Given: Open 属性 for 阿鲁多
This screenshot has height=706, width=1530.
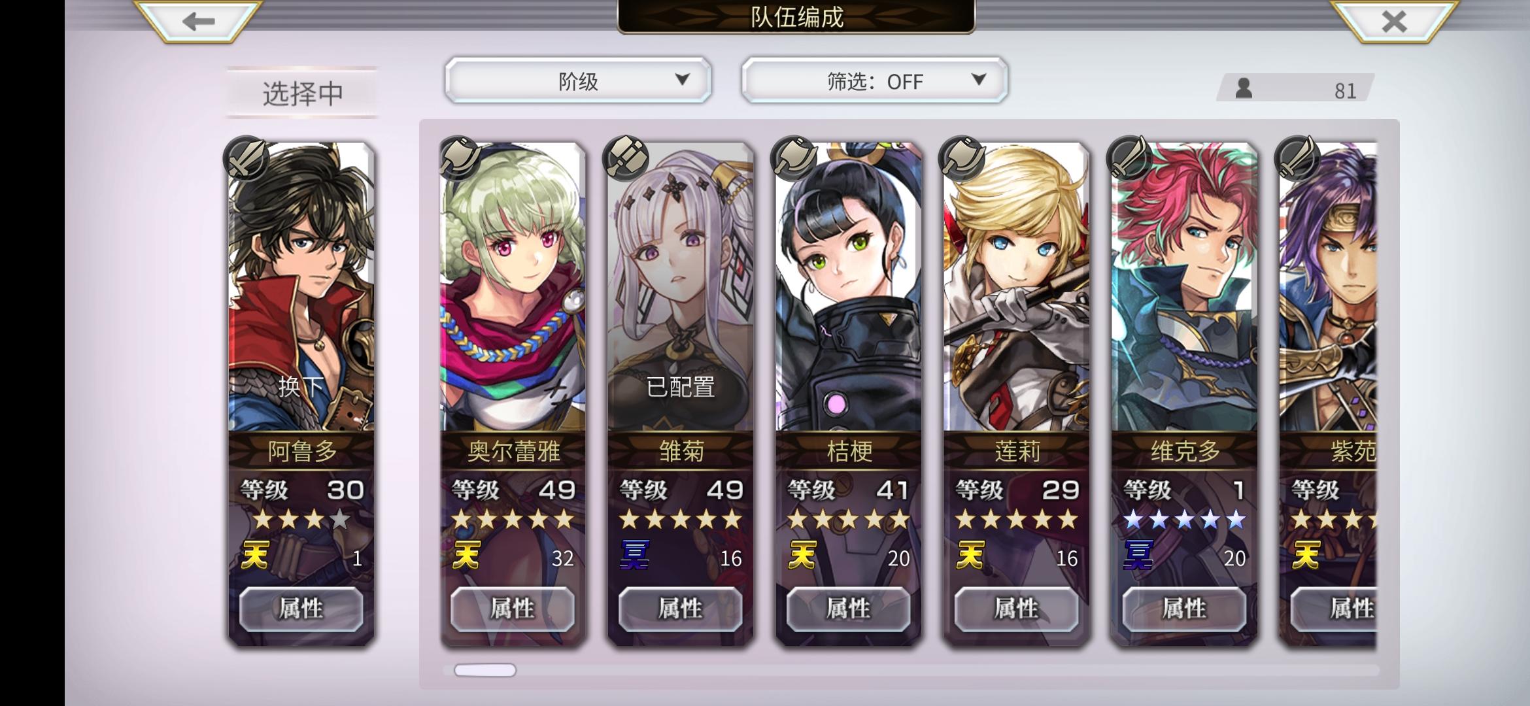Looking at the screenshot, I should point(301,609).
